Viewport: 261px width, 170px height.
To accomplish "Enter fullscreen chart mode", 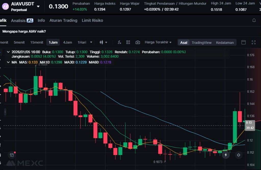I will tap(254, 42).
